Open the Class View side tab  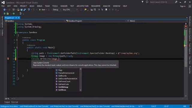[190, 60]
